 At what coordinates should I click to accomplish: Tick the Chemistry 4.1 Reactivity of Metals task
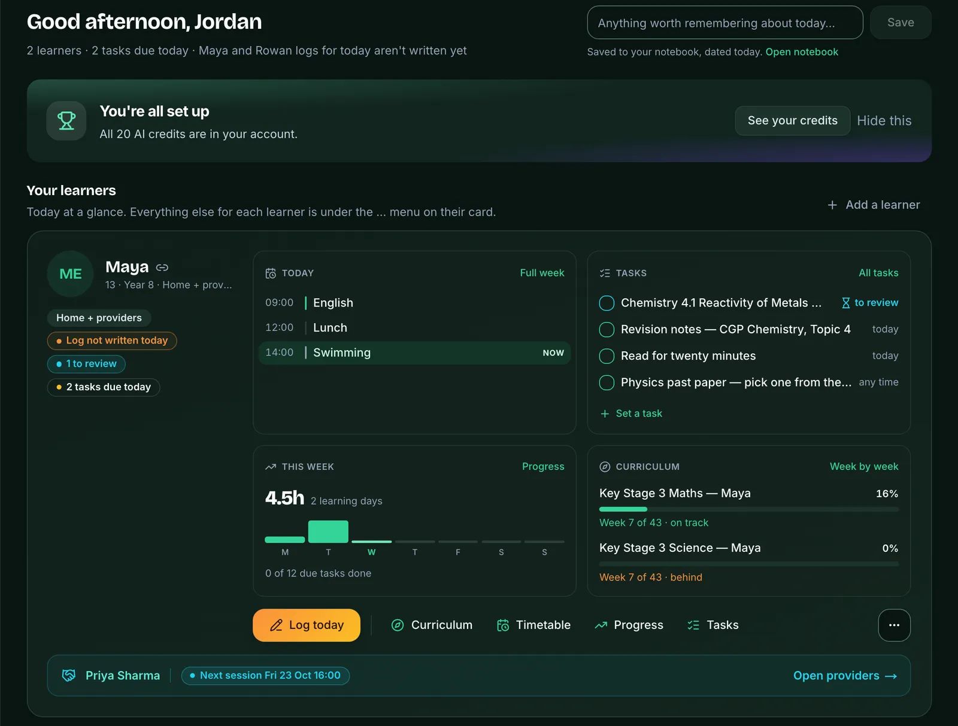click(x=607, y=303)
